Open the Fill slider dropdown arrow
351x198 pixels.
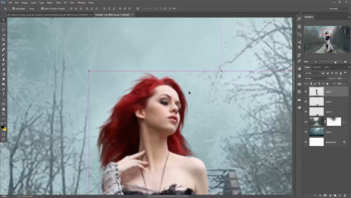click(x=345, y=84)
